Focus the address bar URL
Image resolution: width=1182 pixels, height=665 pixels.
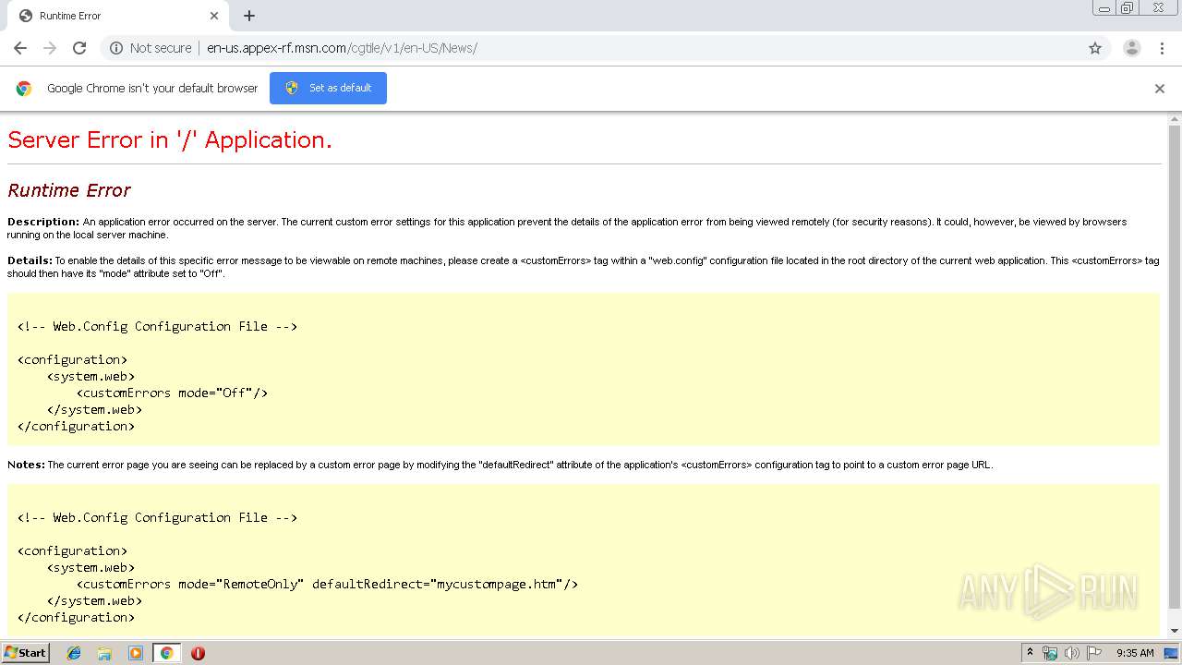[342, 48]
